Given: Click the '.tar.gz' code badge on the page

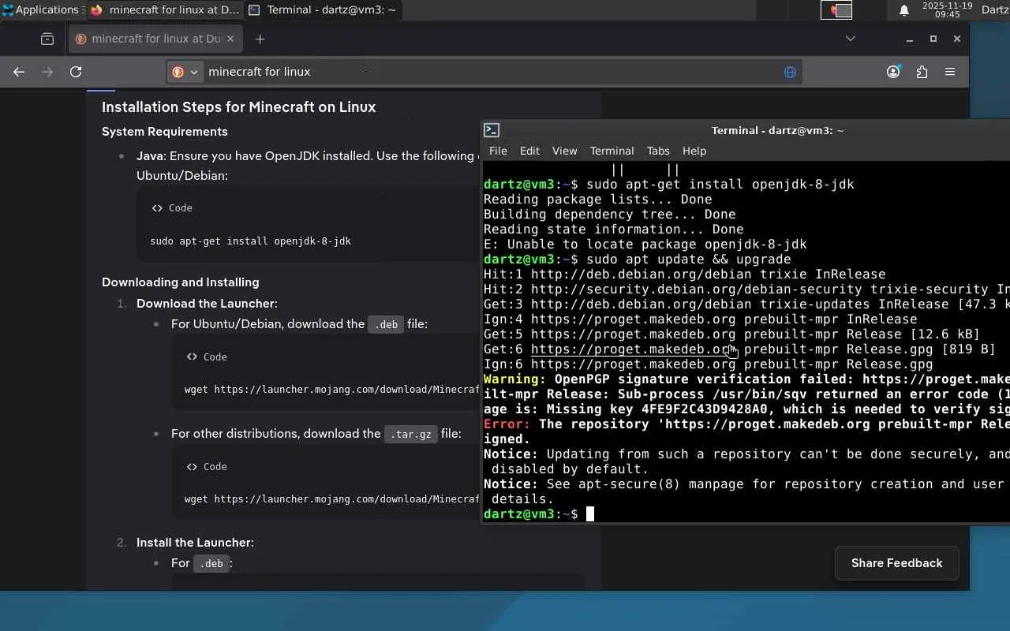Looking at the screenshot, I should click(x=410, y=434).
